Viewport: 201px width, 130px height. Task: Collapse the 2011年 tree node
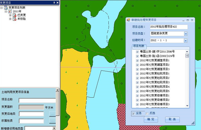tap(6, 11)
